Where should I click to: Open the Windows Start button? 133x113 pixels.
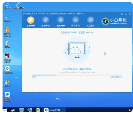[x=5, y=110]
